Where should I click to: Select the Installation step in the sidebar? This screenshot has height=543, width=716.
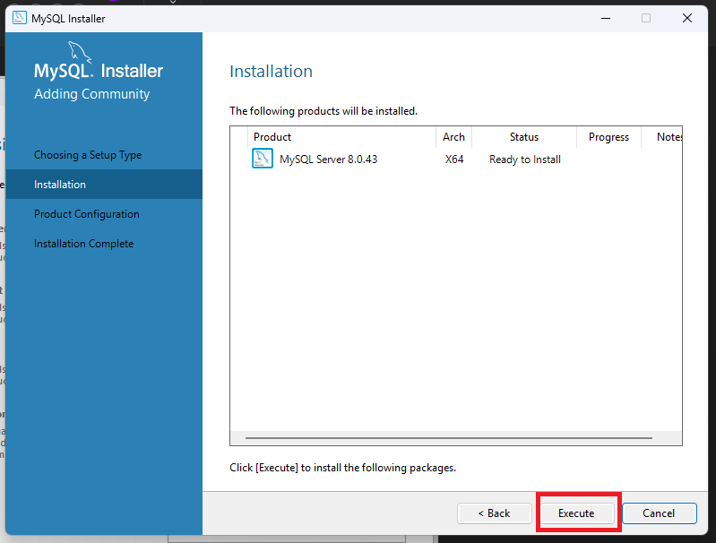coord(104,184)
